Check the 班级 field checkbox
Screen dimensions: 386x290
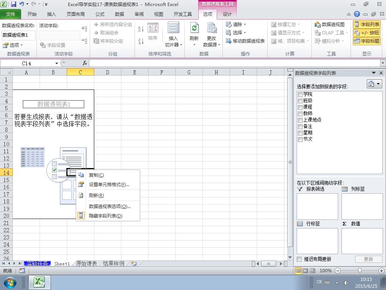[300, 100]
